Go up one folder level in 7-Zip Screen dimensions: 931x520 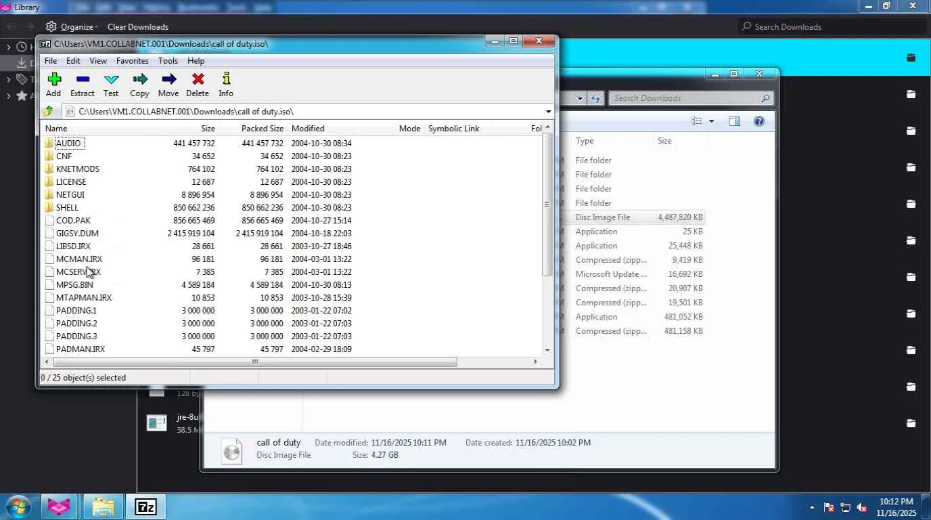pos(49,111)
